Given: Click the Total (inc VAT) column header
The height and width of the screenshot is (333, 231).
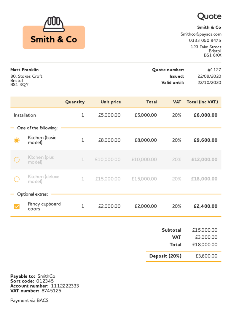Looking at the screenshot, I should pyautogui.click(x=202, y=102).
